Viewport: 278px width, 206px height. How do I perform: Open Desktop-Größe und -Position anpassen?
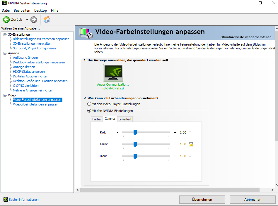click(40, 81)
